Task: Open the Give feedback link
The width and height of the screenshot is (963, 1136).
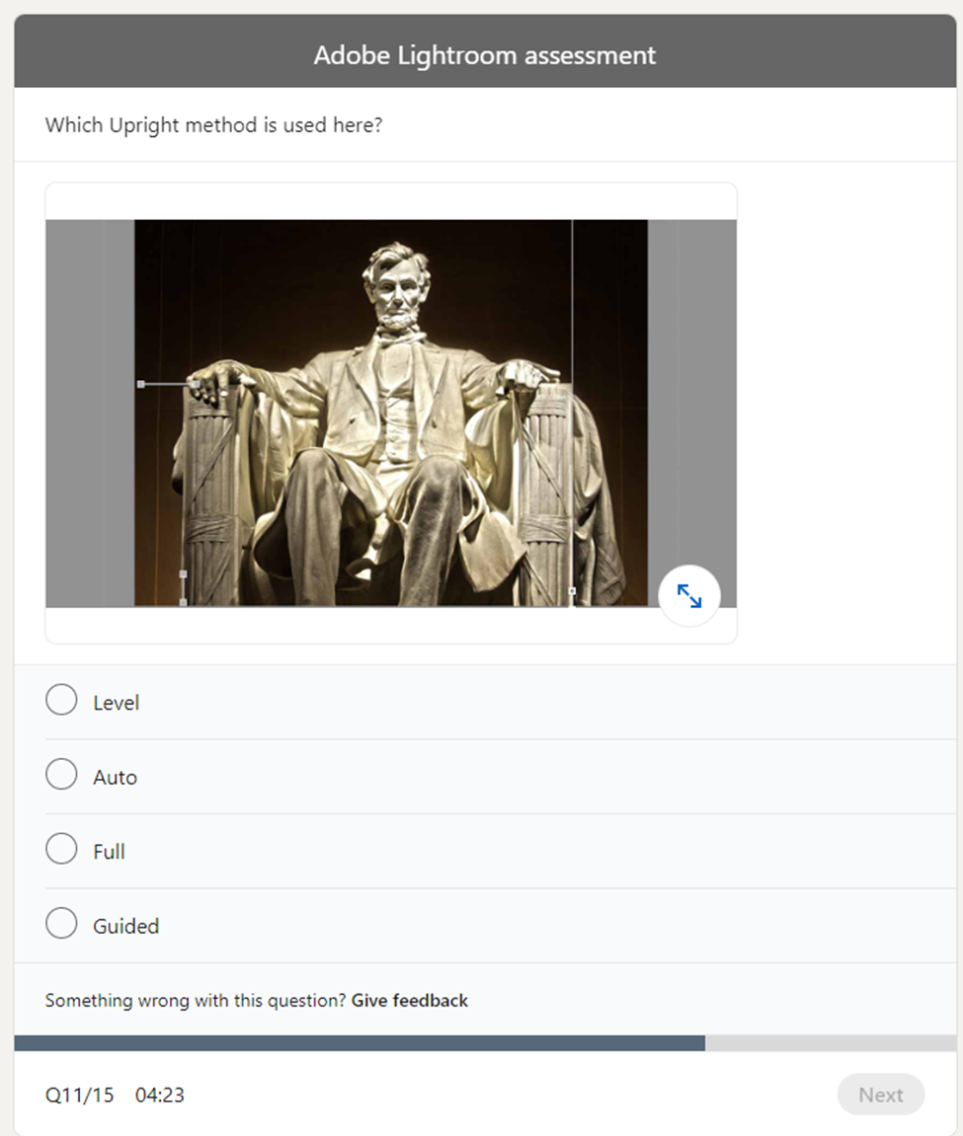Action: 410,1000
